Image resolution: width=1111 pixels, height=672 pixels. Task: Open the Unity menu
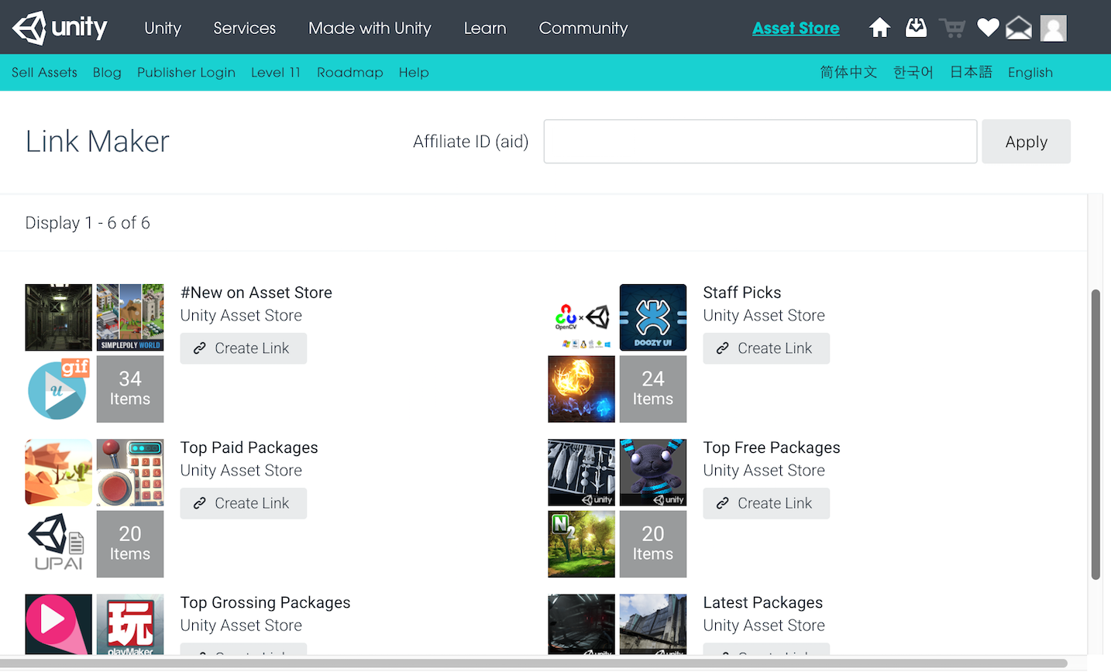point(163,28)
